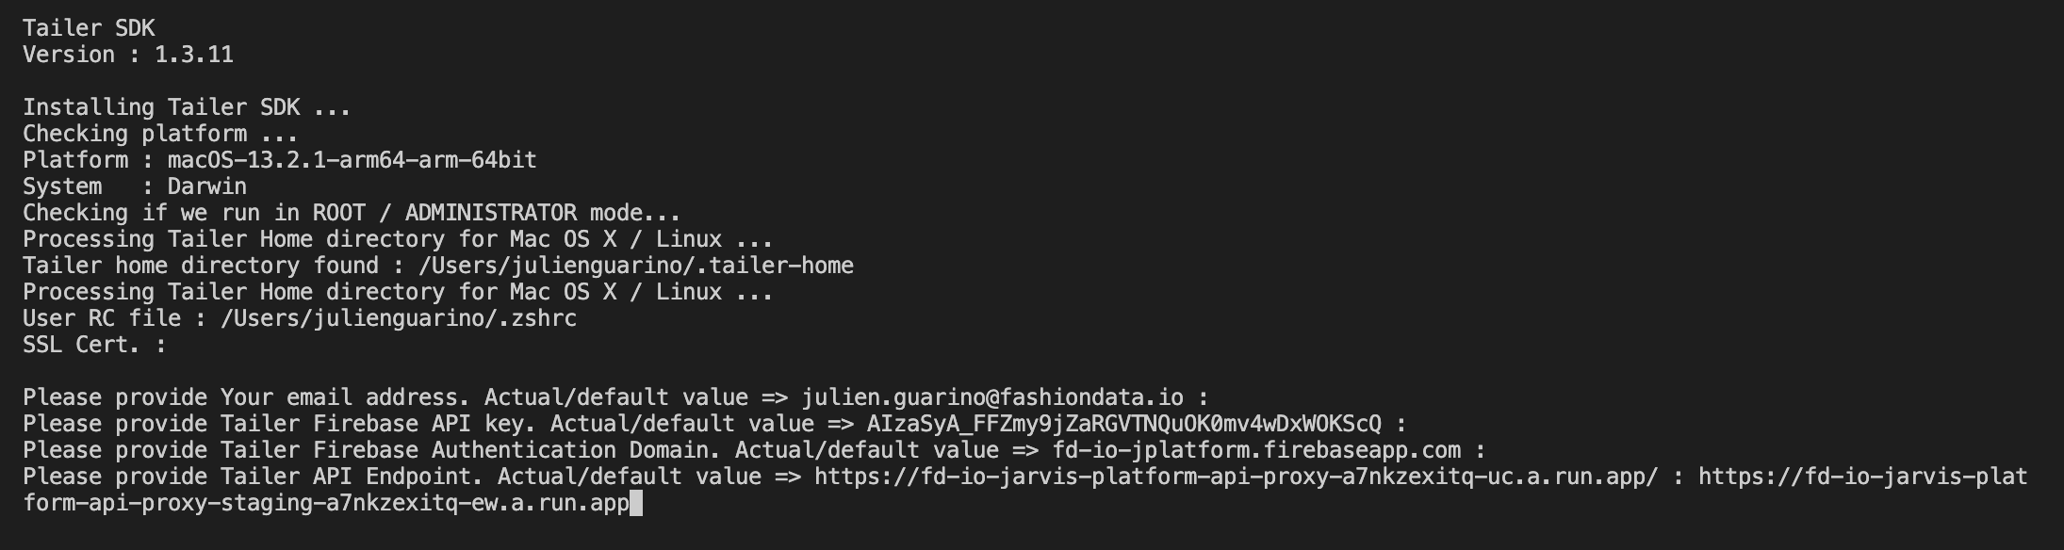The image size is (2064, 550).
Task: Click the "SSL Cert. :" line
Action: 94,345
